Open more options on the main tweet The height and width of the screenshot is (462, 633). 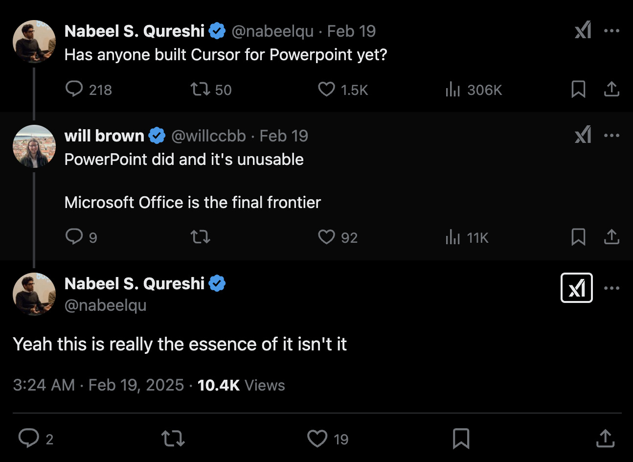pos(611,288)
